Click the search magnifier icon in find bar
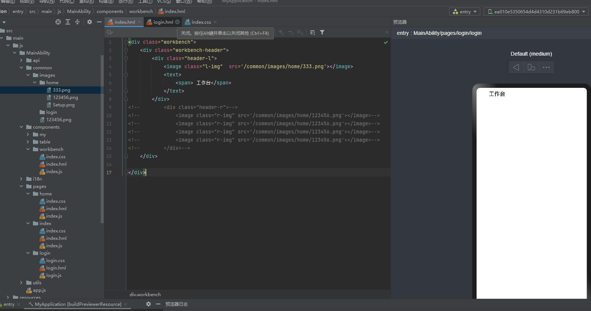The height and width of the screenshot is (311, 591). [110, 32]
